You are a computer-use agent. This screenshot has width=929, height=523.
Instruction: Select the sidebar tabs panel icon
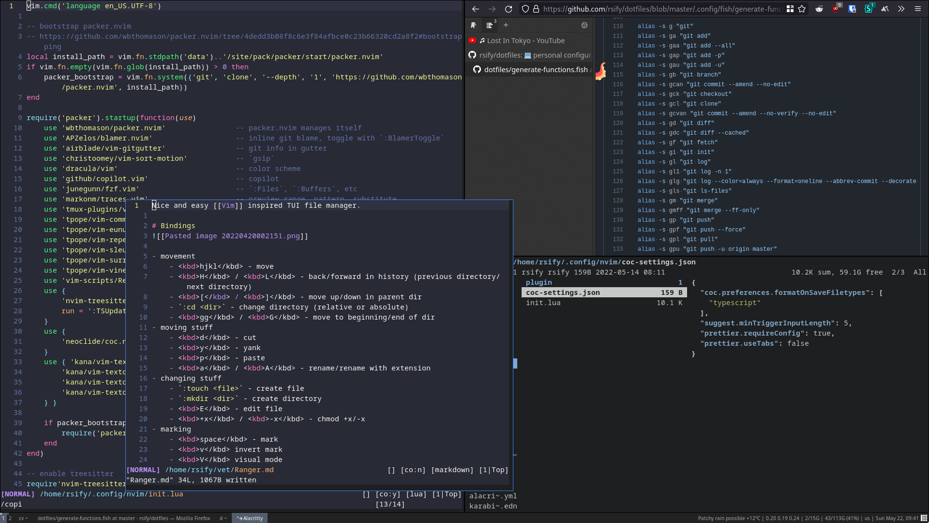(x=490, y=25)
